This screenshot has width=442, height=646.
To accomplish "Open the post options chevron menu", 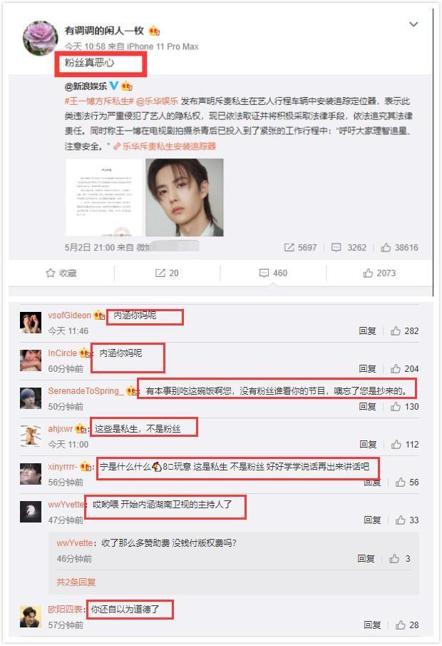I will pos(413,24).
